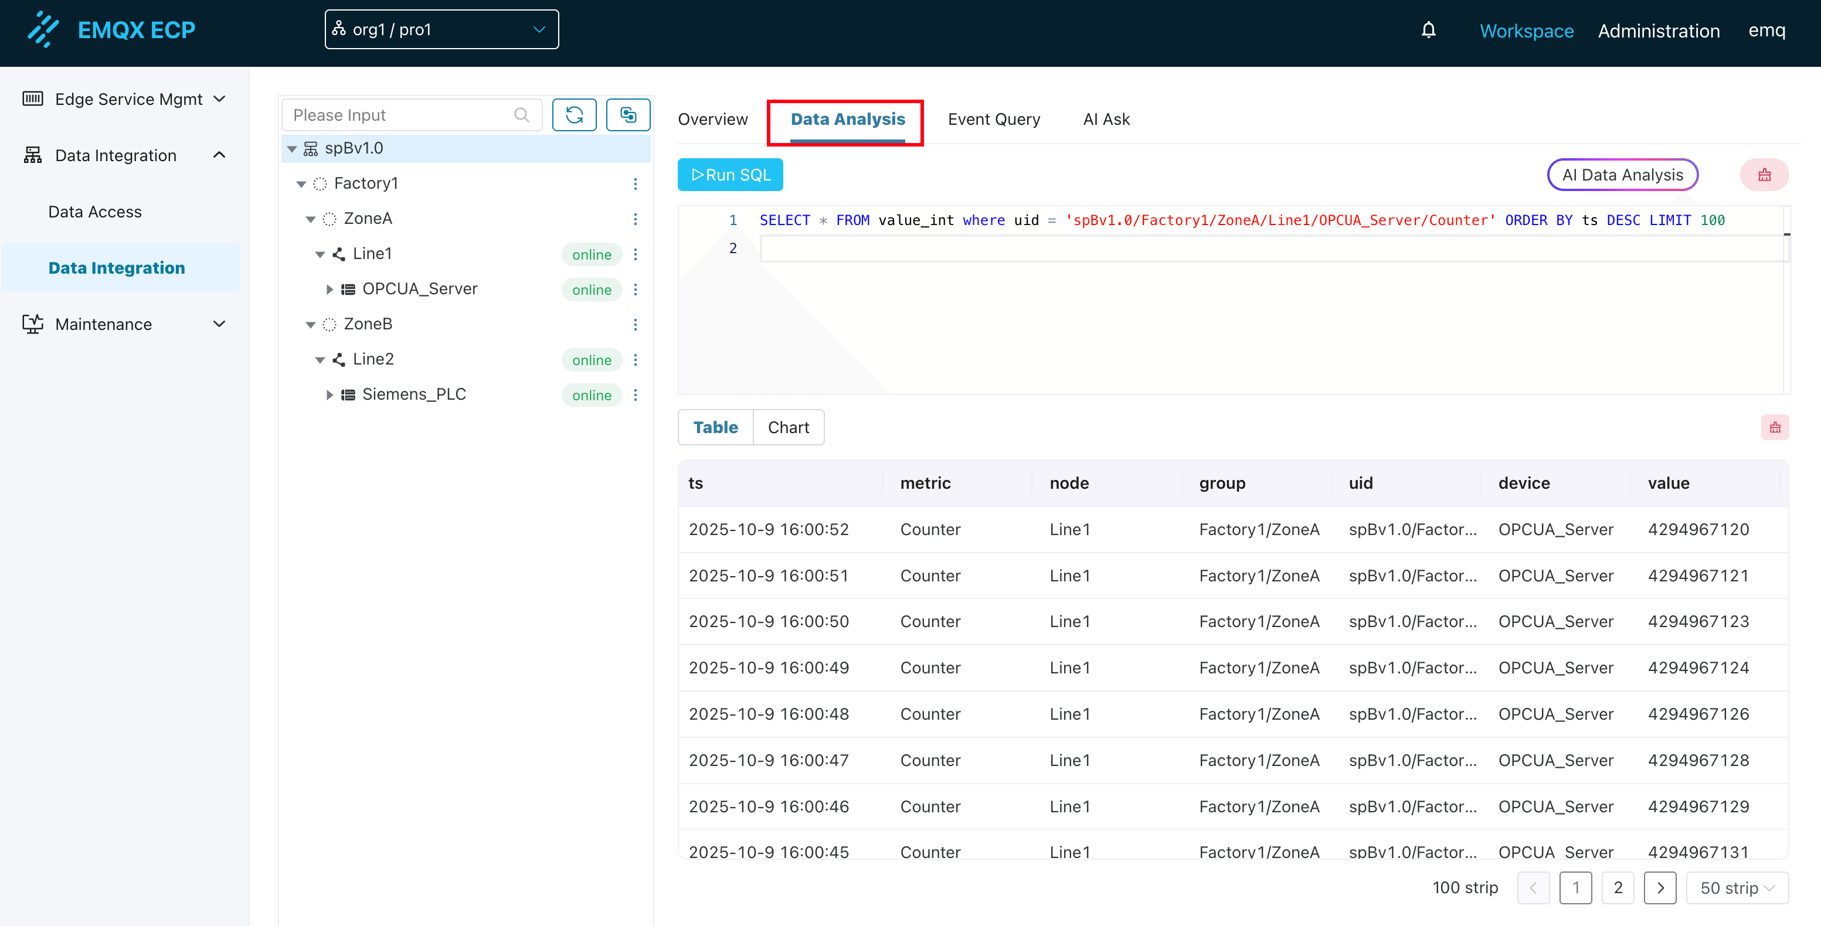Click the node sync icon beside refresh
The width and height of the screenshot is (1821, 926).
(x=628, y=114)
